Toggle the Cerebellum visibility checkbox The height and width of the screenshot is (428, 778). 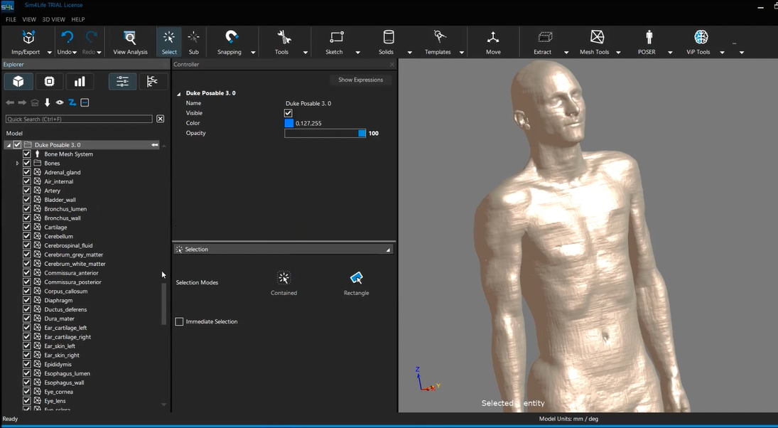tap(27, 236)
